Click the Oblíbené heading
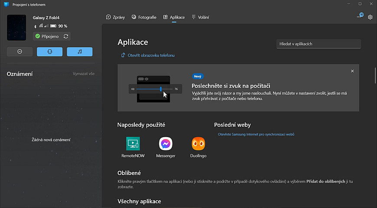 [x=129, y=173]
